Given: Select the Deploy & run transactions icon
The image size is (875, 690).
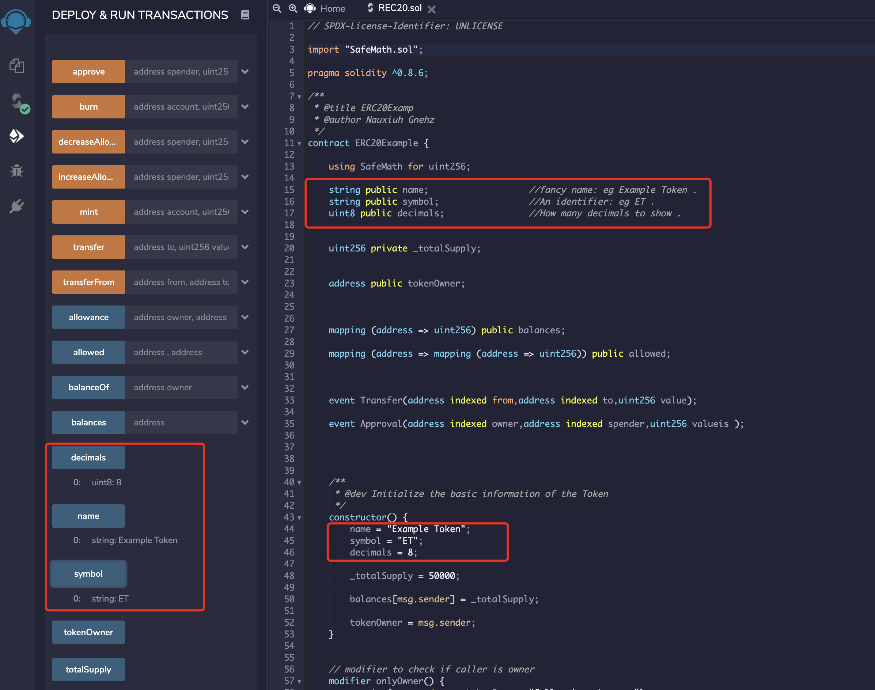Looking at the screenshot, I should click(16, 136).
